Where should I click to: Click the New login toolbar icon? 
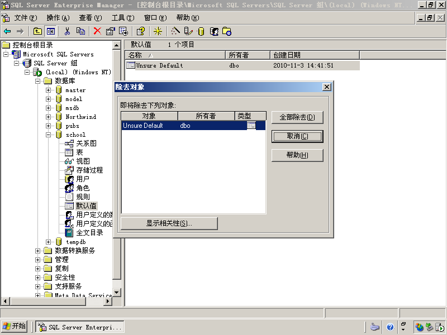click(214, 31)
